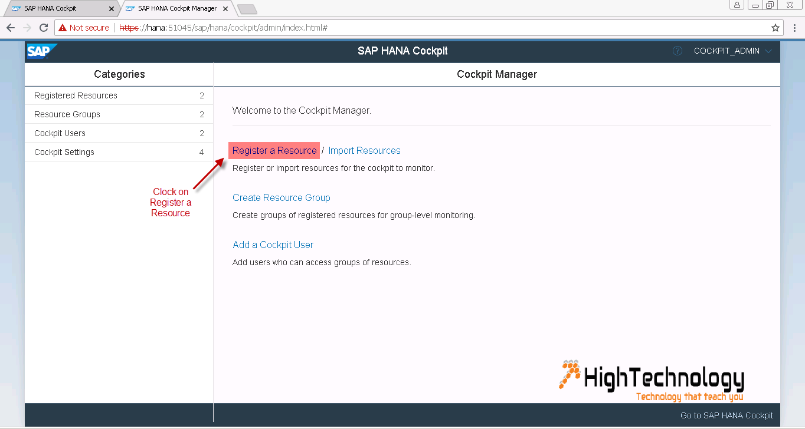Open a new browser tab
This screenshot has width=805, height=429.
[247, 9]
